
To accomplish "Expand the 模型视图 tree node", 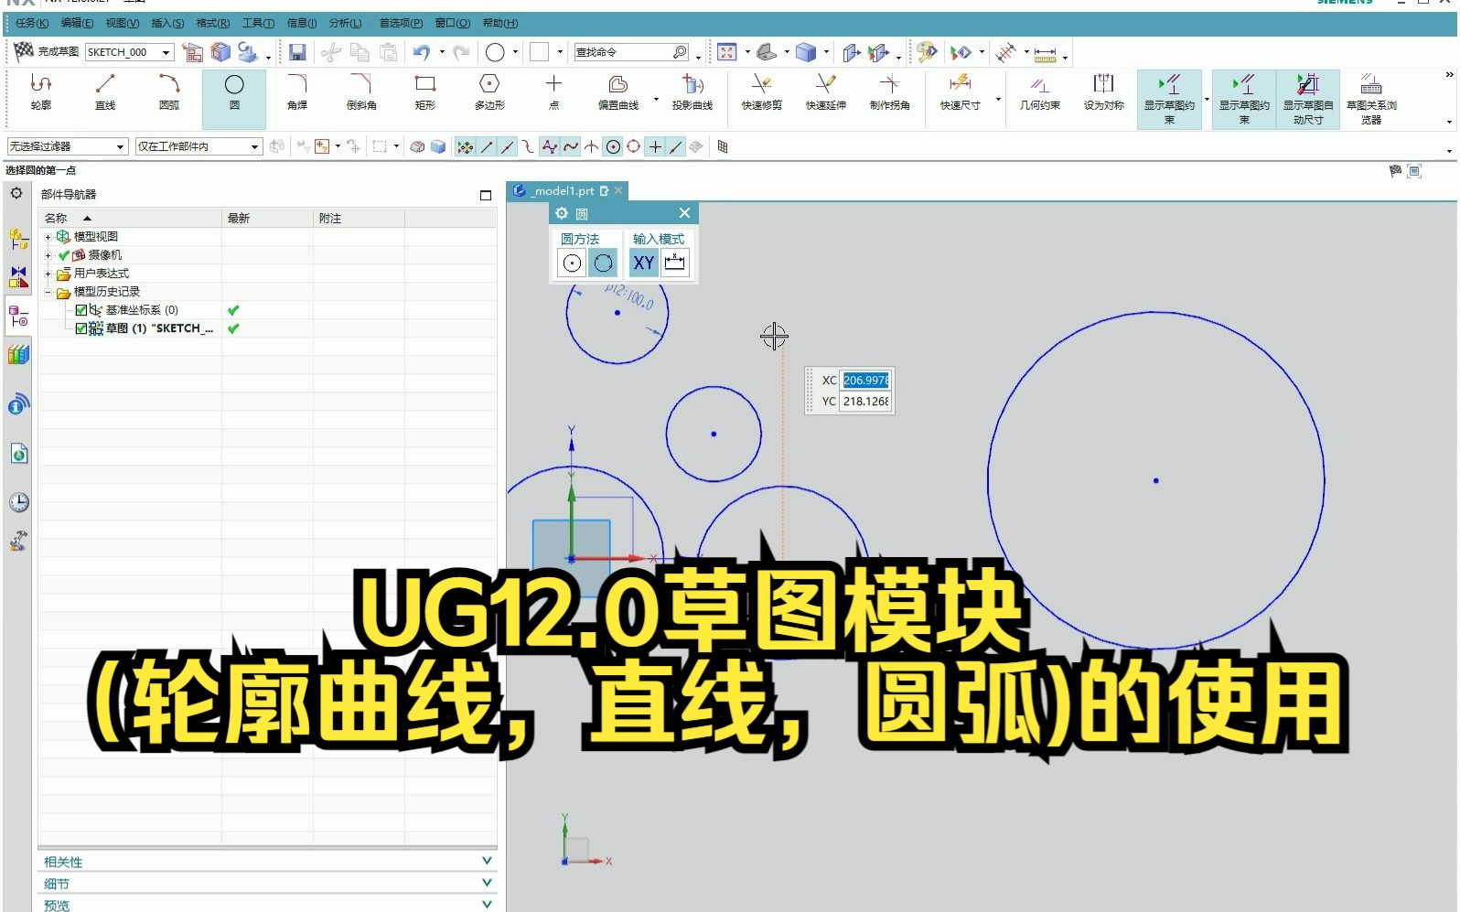I will point(48,237).
